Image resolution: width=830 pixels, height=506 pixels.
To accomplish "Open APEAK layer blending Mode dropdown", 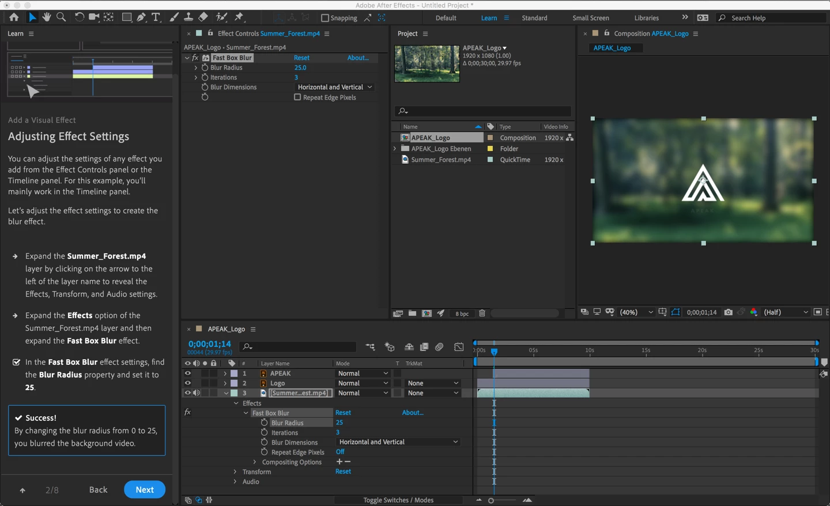I will pyautogui.click(x=363, y=373).
